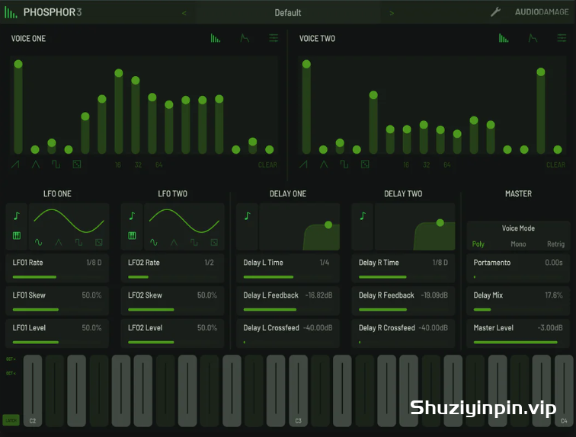Screen dimensions: 576x437
Task: Select triangle waveform for LFO Two
Action: coord(174,243)
